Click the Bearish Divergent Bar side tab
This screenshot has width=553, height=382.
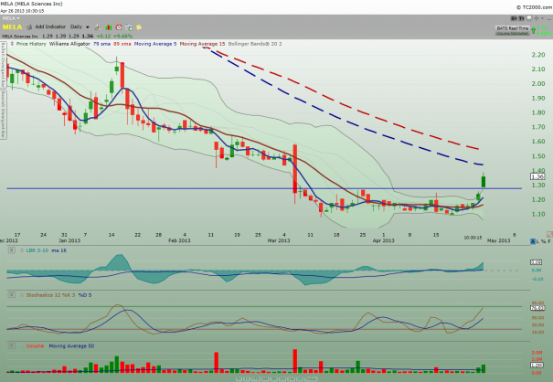(x=3, y=114)
